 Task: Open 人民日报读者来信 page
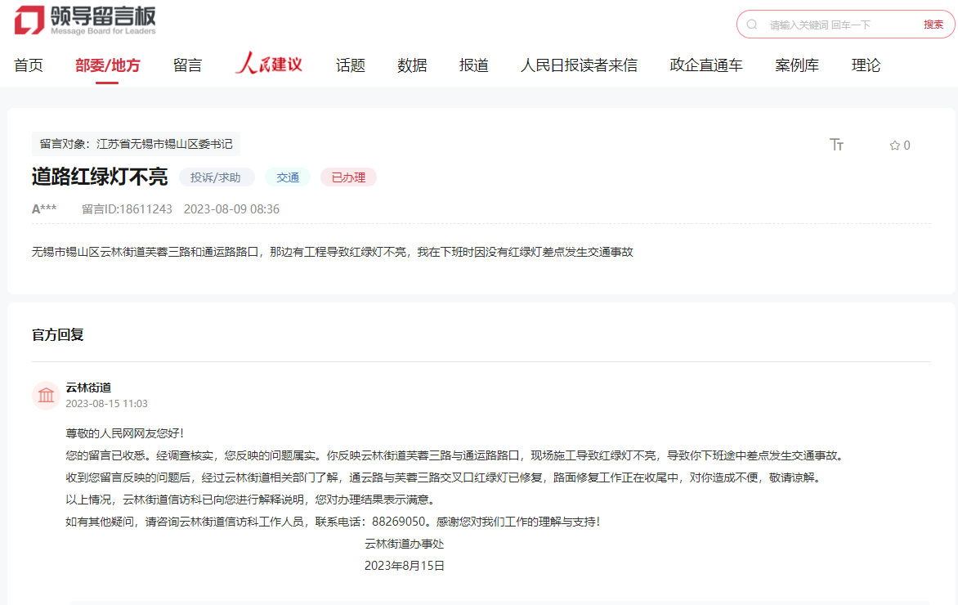[579, 65]
